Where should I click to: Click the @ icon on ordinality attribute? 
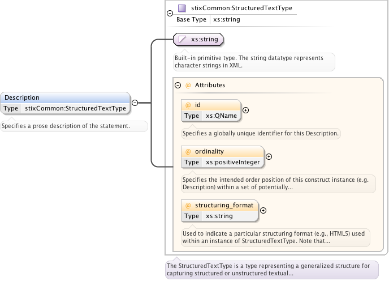click(188, 152)
